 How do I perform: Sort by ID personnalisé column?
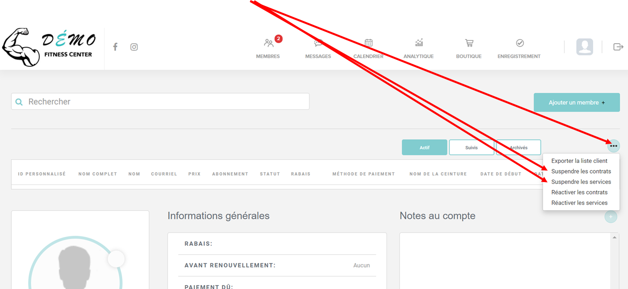pos(42,174)
